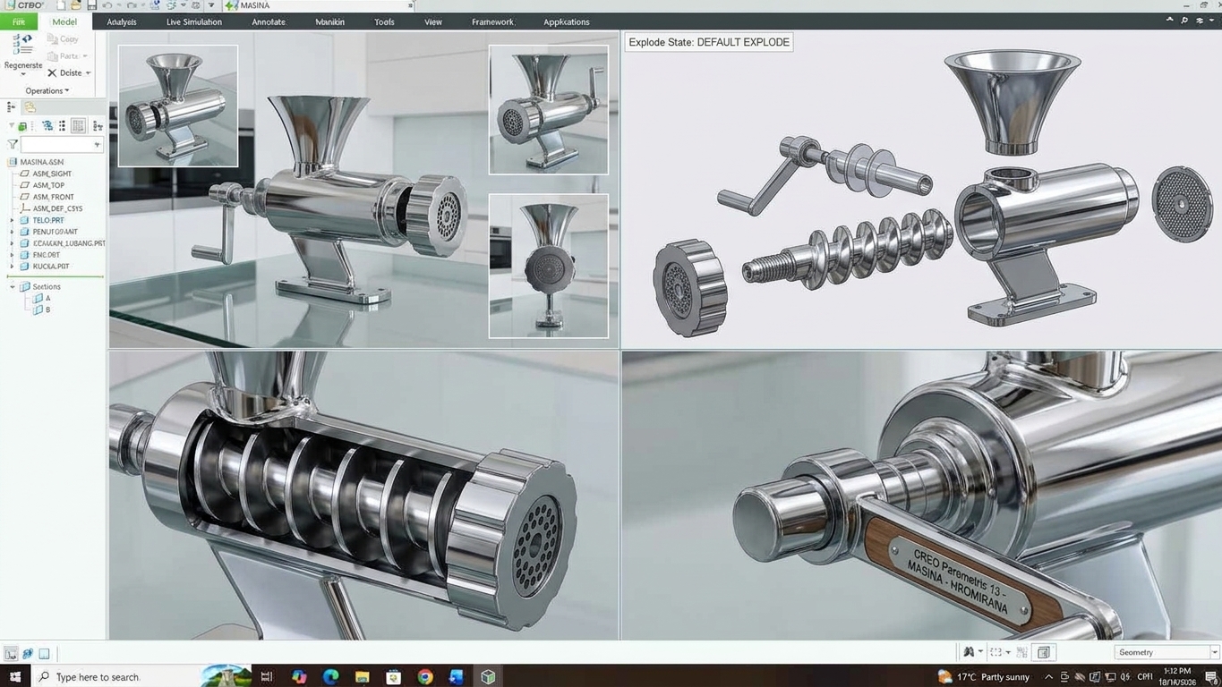
Task: Click the model tree search field
Action: click(x=61, y=144)
